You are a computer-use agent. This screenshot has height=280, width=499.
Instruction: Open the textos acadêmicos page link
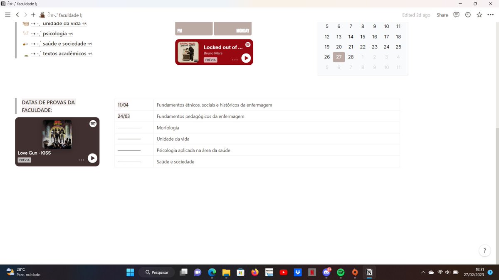pos(64,54)
